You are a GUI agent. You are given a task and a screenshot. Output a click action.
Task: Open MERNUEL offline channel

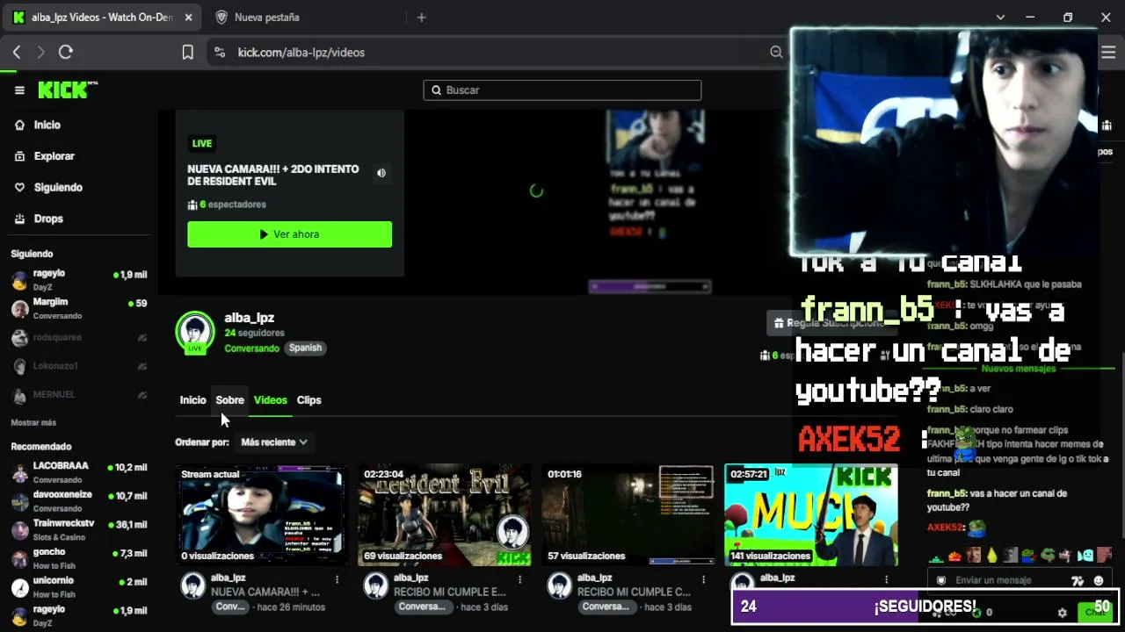click(x=79, y=395)
